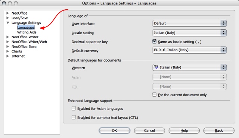Select NeoOffice Writer/Web in the tree

tap(29, 42)
